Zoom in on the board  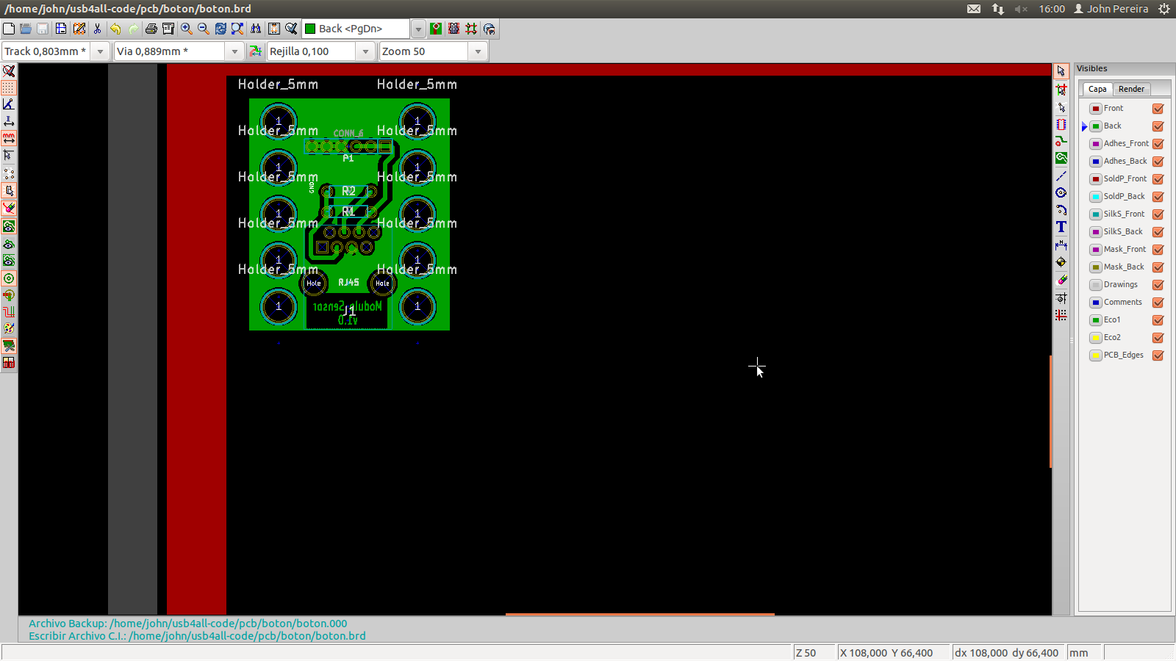pos(187,29)
